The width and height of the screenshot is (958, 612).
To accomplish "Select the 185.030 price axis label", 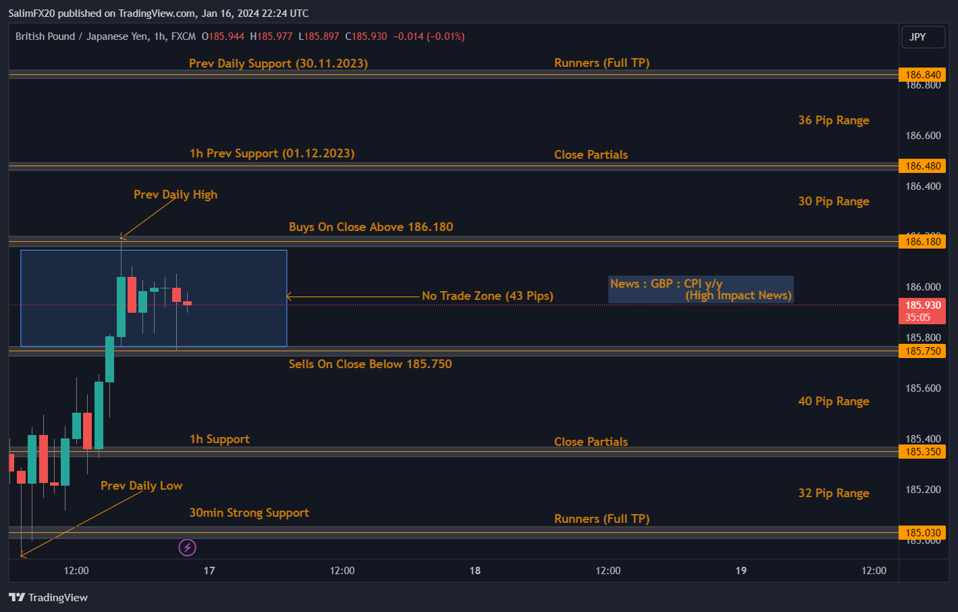I will pos(922,533).
